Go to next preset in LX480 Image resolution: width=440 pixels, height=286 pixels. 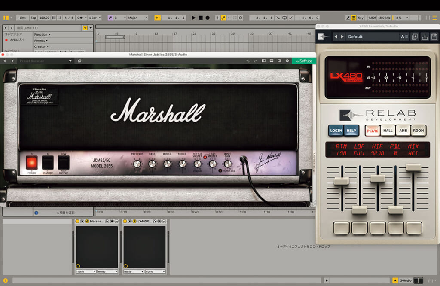(342, 37)
